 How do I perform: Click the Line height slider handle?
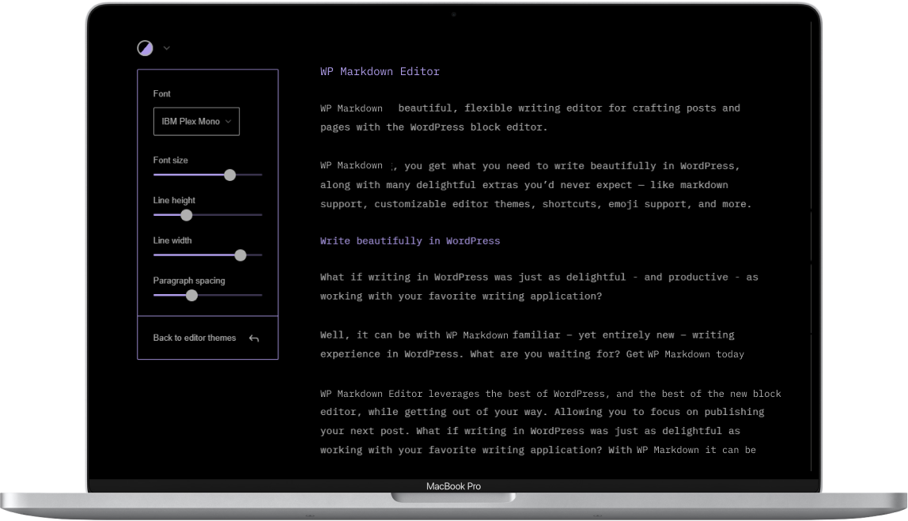coord(187,215)
